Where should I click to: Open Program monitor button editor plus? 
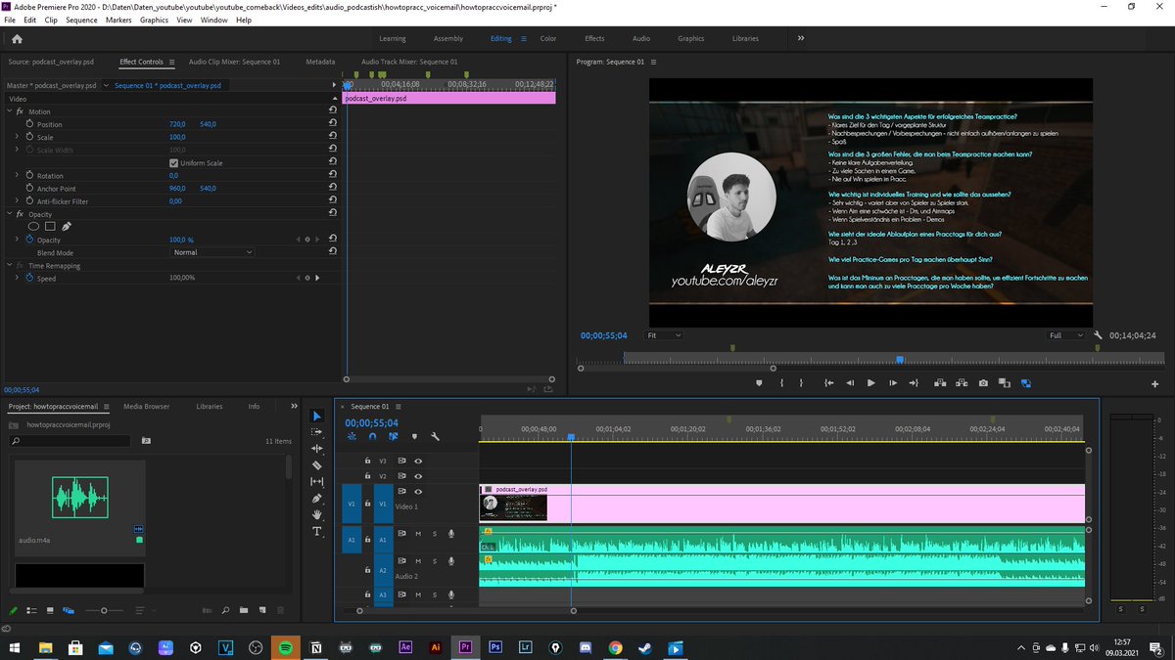[x=1155, y=383]
